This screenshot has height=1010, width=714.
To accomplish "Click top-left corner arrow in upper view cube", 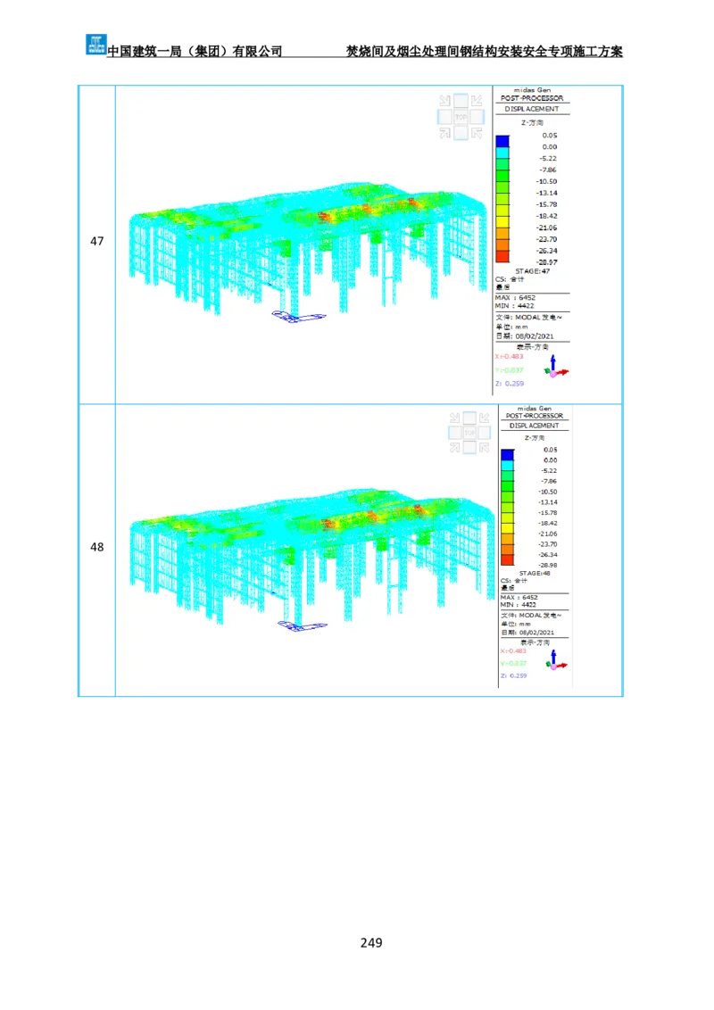I will pos(444,101).
